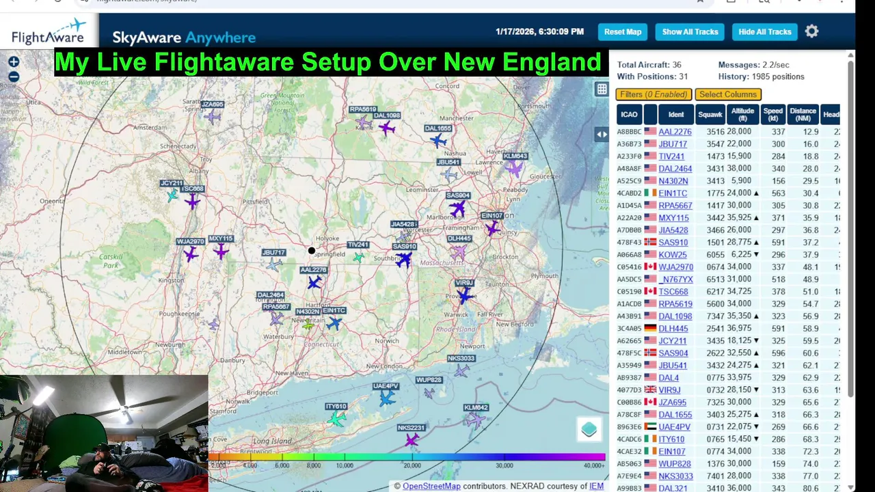Image resolution: width=875 pixels, height=492 pixels.
Task: Sort table by Altitude column header
Action: click(742, 114)
